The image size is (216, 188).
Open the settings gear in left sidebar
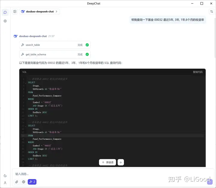pyautogui.click(x=5, y=21)
